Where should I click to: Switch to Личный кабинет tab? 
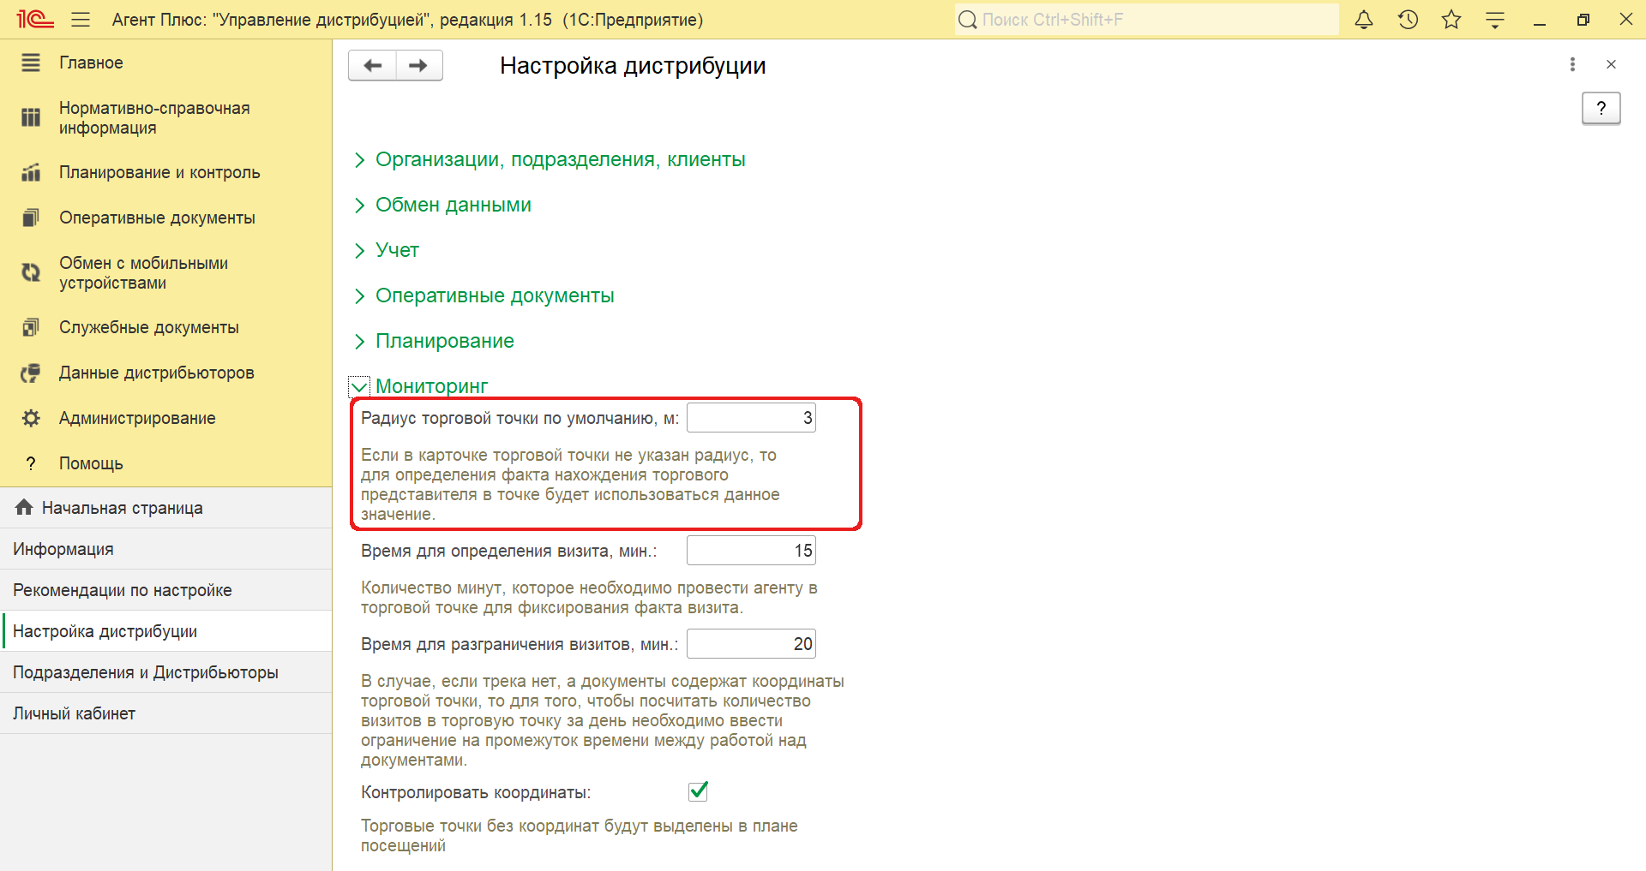coord(165,713)
